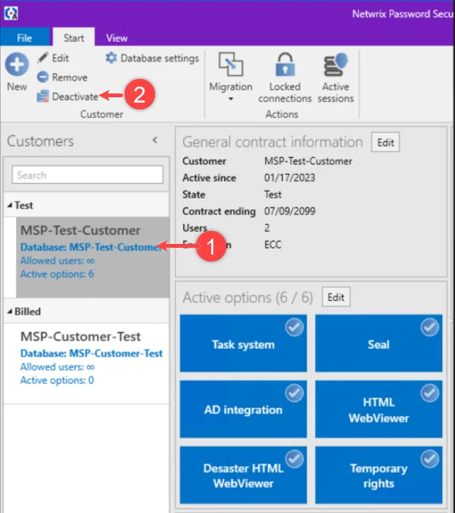Open the File tab
This screenshot has height=513, width=455.
pyautogui.click(x=24, y=38)
